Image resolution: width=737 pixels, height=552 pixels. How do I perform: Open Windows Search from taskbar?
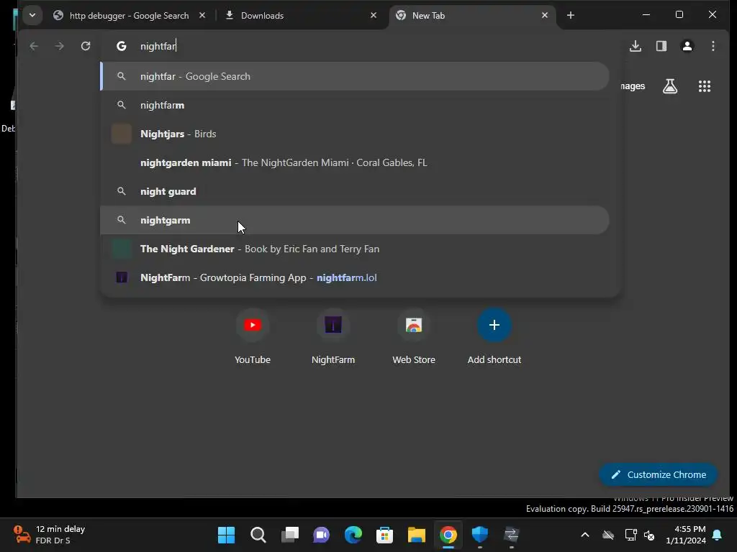coord(258,535)
